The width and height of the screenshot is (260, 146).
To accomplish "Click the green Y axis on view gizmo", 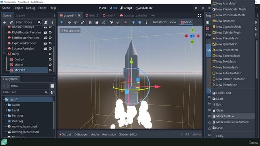I will 192,30.
